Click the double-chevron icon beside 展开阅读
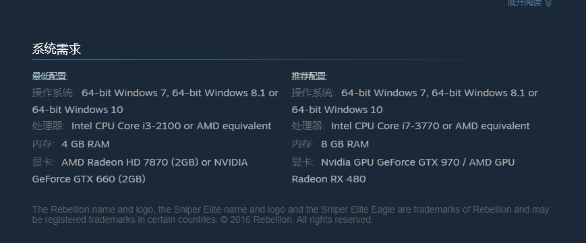Screen dimensions: 586x243 pos(548,3)
